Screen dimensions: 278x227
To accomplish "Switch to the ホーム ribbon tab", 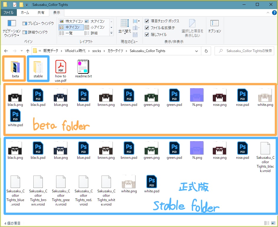I will 25,12.
